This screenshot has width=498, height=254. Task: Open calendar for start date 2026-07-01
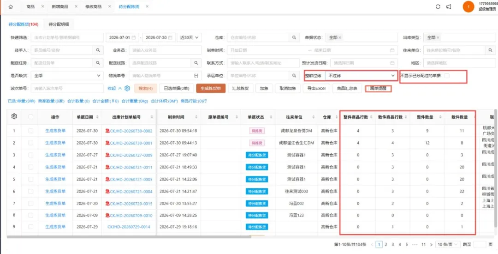(134, 37)
